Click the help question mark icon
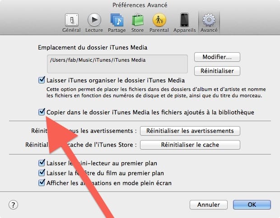 13,204
